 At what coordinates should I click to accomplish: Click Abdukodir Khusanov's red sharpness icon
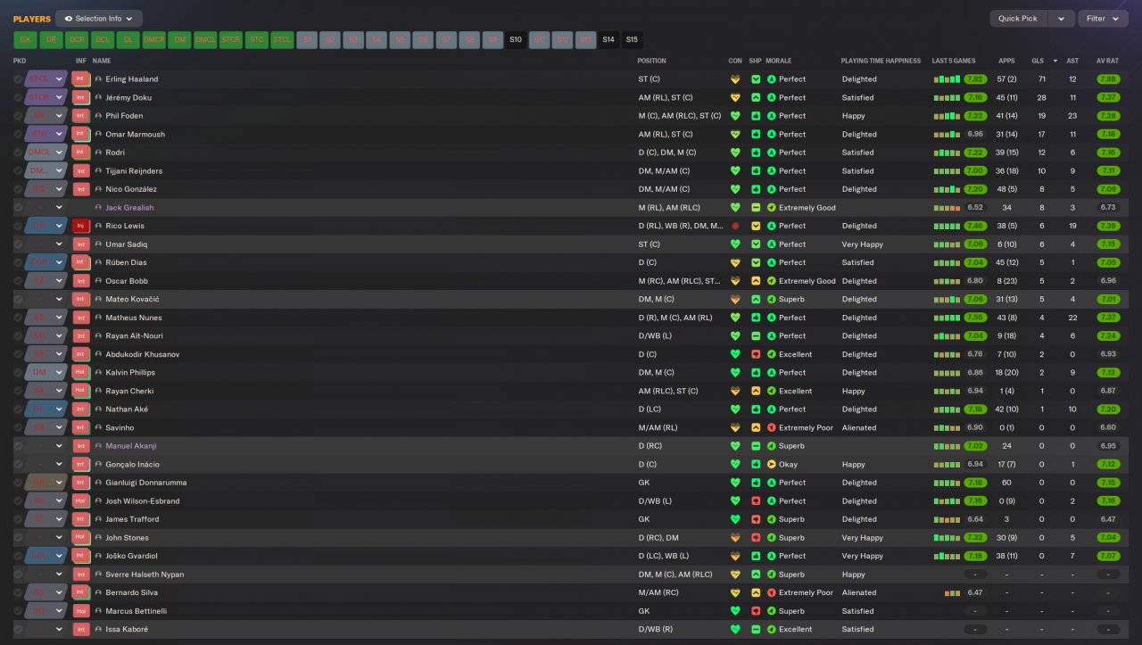[x=756, y=354]
